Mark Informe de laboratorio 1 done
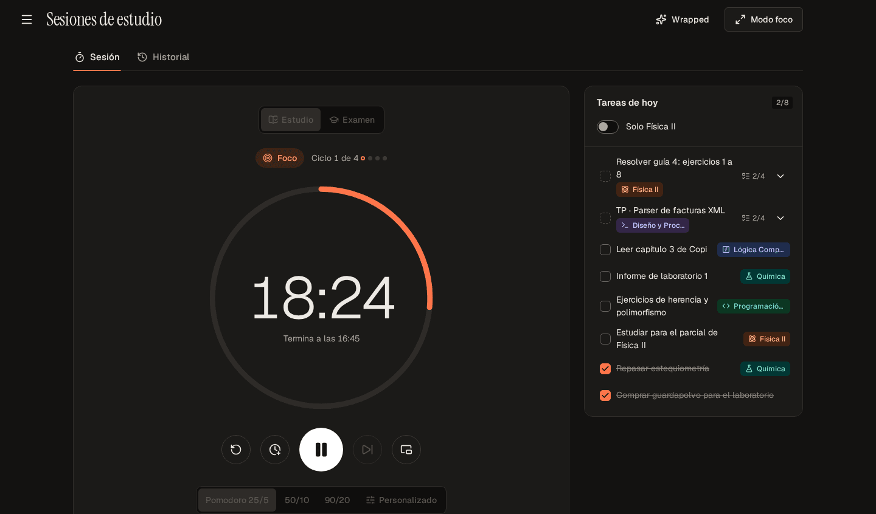The image size is (876, 514). pyautogui.click(x=605, y=276)
